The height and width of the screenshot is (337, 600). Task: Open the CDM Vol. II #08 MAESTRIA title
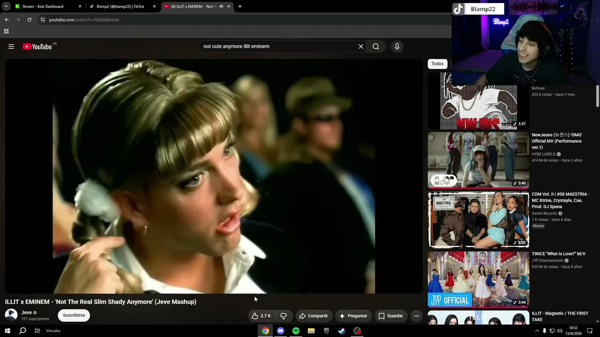(x=561, y=200)
